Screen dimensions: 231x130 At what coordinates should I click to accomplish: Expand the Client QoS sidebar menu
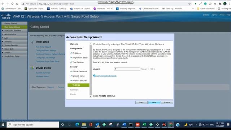click(14, 49)
